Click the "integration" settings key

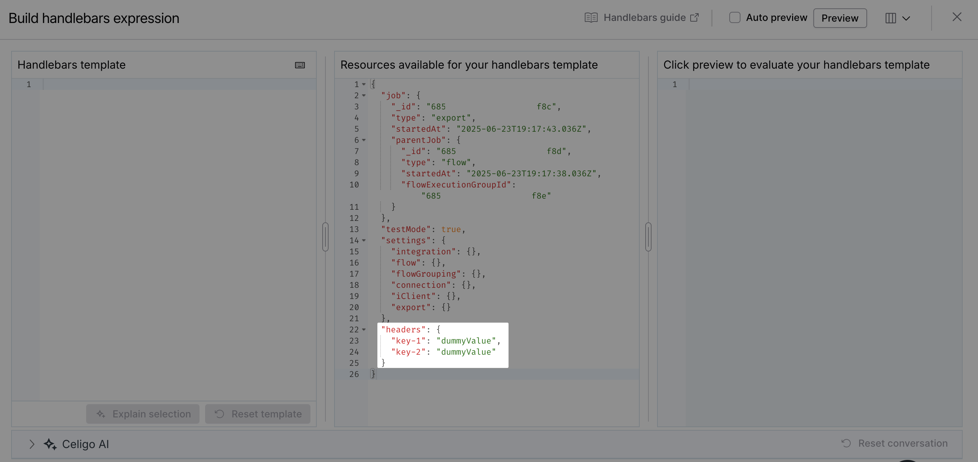[x=423, y=252]
